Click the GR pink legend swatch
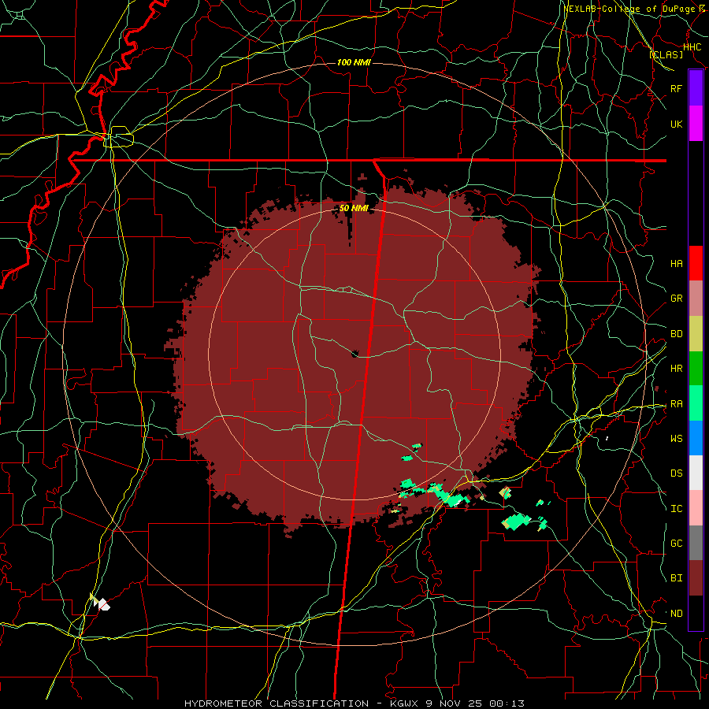This screenshot has height=709, width=709. (x=696, y=298)
